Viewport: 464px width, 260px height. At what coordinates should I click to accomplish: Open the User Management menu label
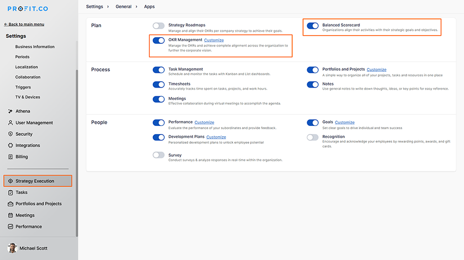pyautogui.click(x=34, y=123)
